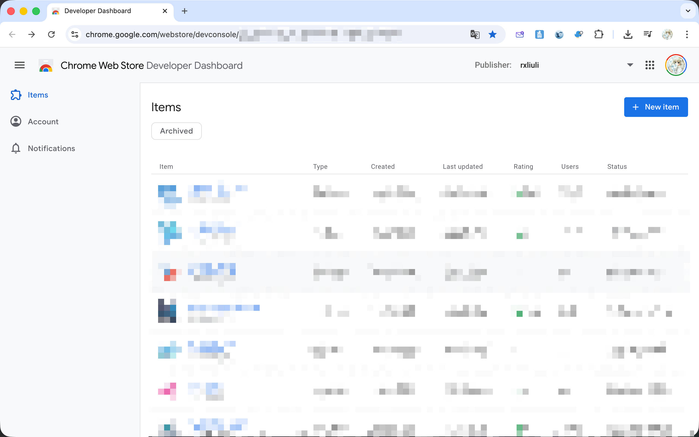The image size is (699, 437).
Task: Open the media controls icon
Action: (648, 35)
